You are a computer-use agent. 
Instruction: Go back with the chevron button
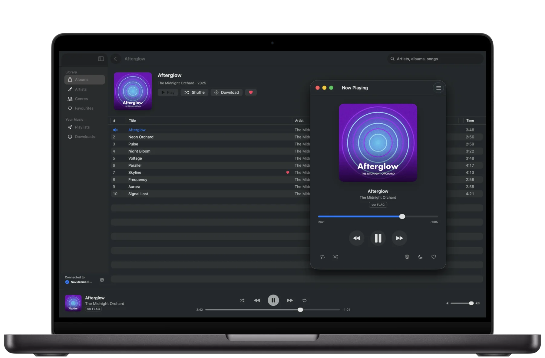pyautogui.click(x=115, y=59)
